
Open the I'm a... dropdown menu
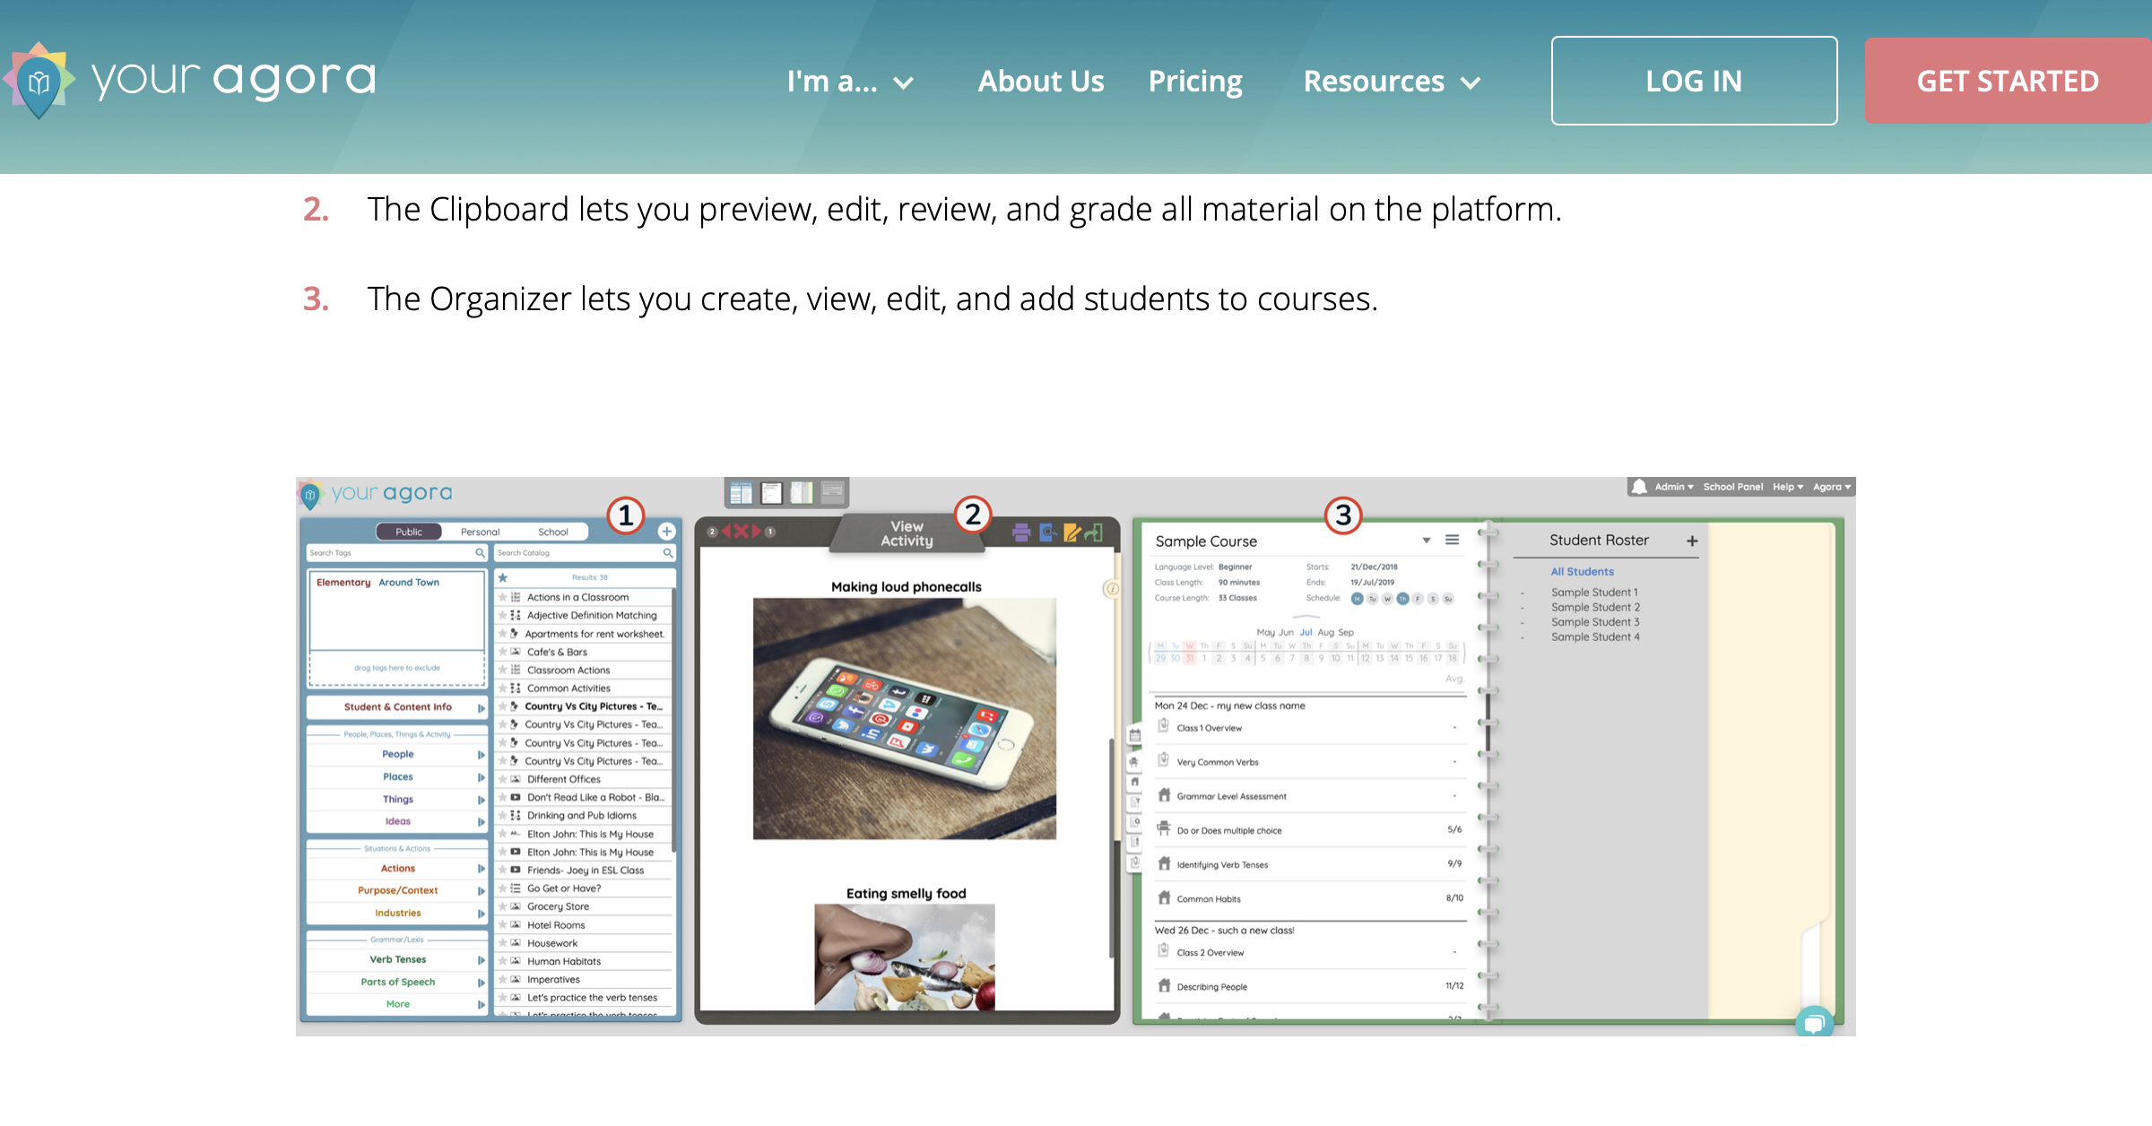(848, 82)
